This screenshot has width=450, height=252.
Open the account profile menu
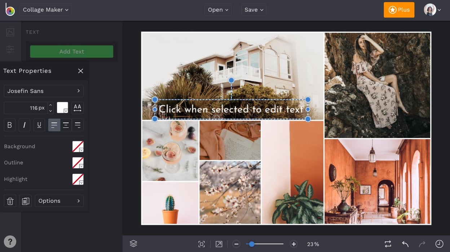(x=431, y=10)
